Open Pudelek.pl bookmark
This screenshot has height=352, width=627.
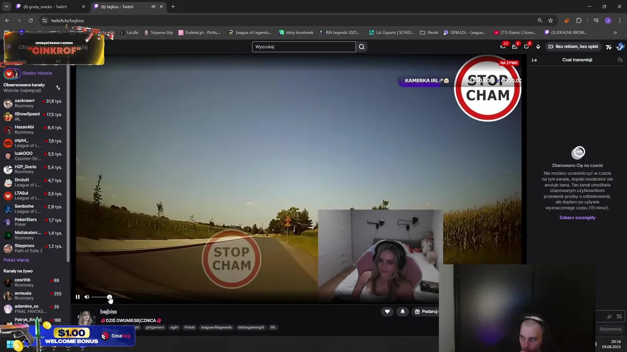(x=199, y=33)
